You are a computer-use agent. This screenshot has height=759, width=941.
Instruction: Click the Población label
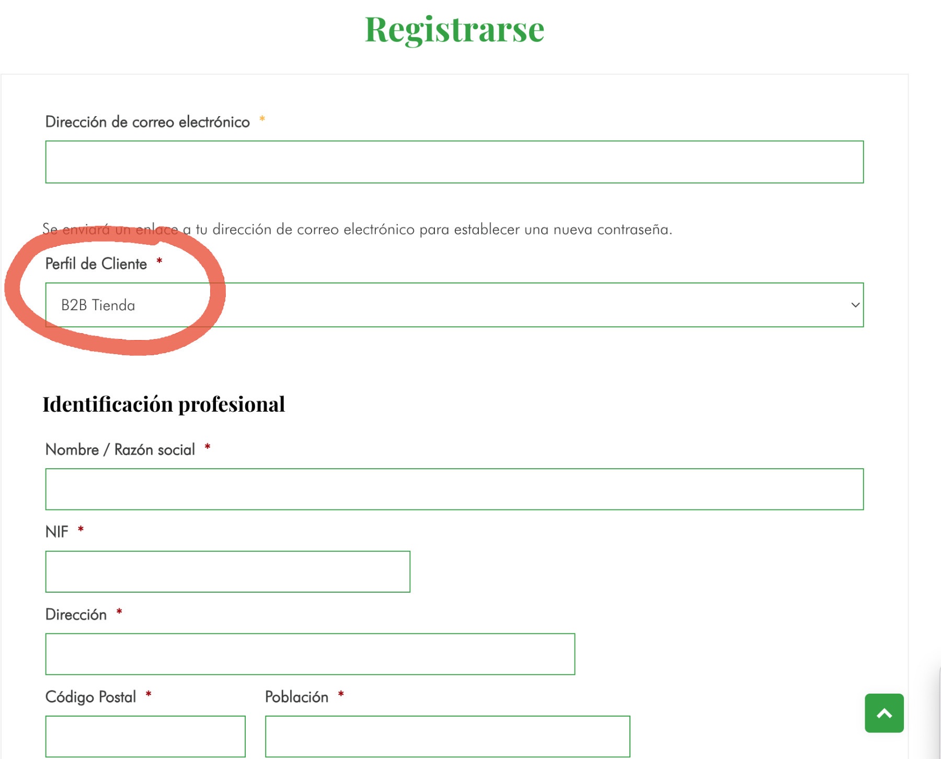click(296, 697)
